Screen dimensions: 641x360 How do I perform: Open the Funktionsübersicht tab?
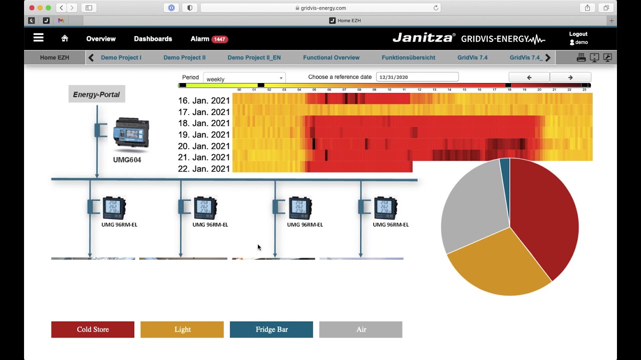point(408,57)
